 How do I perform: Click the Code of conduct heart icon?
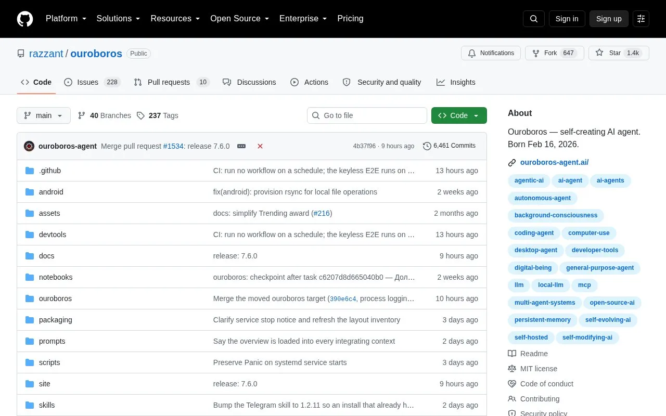tap(512, 384)
